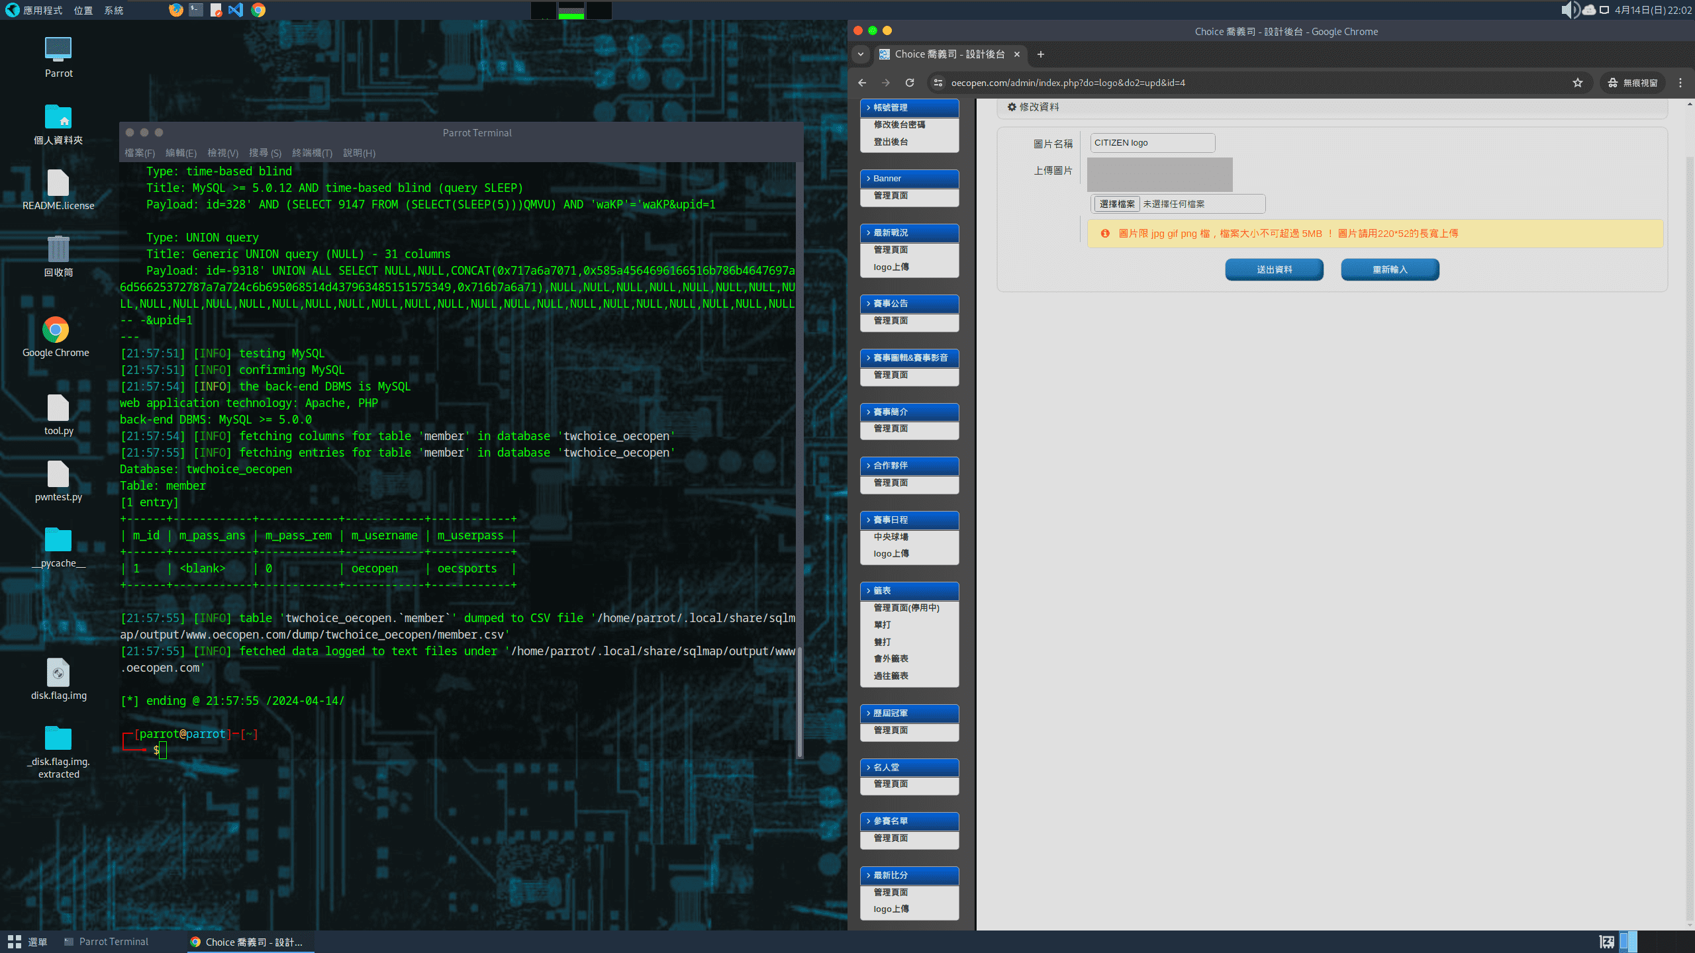Open the 回收筒 trash icon
The image size is (1695, 953).
(x=58, y=256)
